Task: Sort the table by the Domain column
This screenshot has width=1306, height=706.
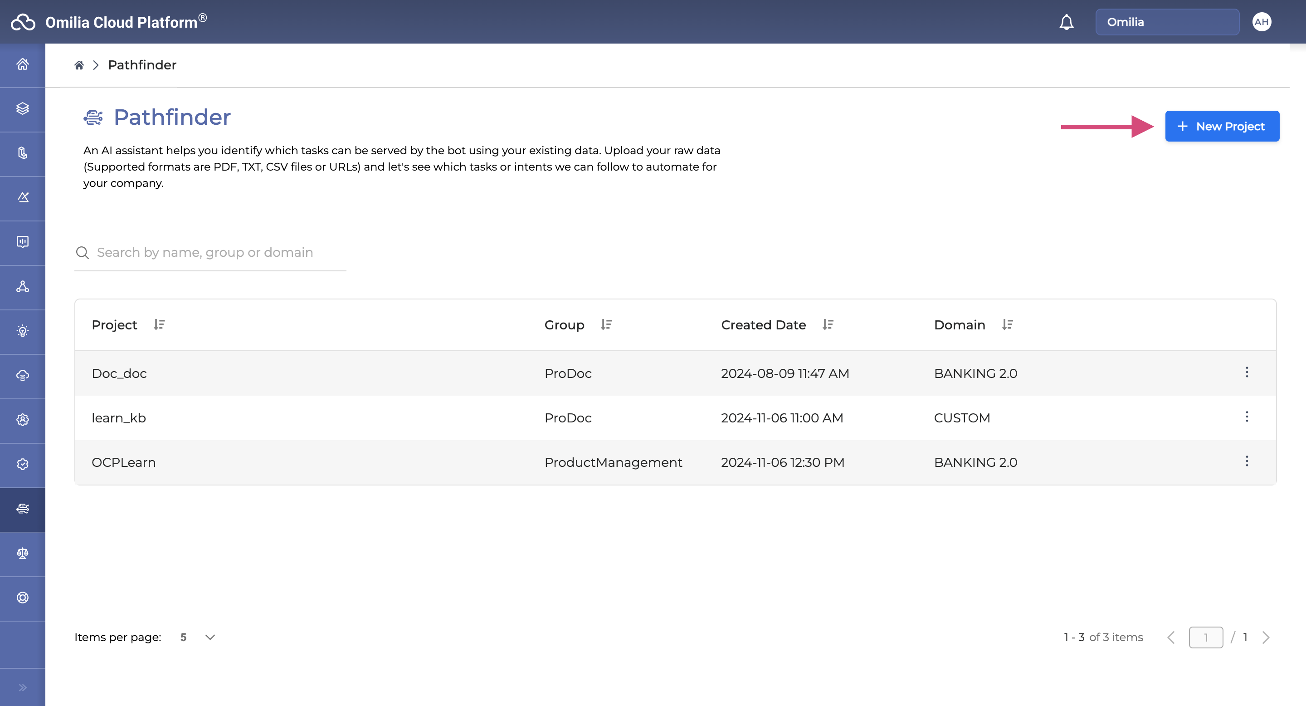Action: tap(1007, 324)
